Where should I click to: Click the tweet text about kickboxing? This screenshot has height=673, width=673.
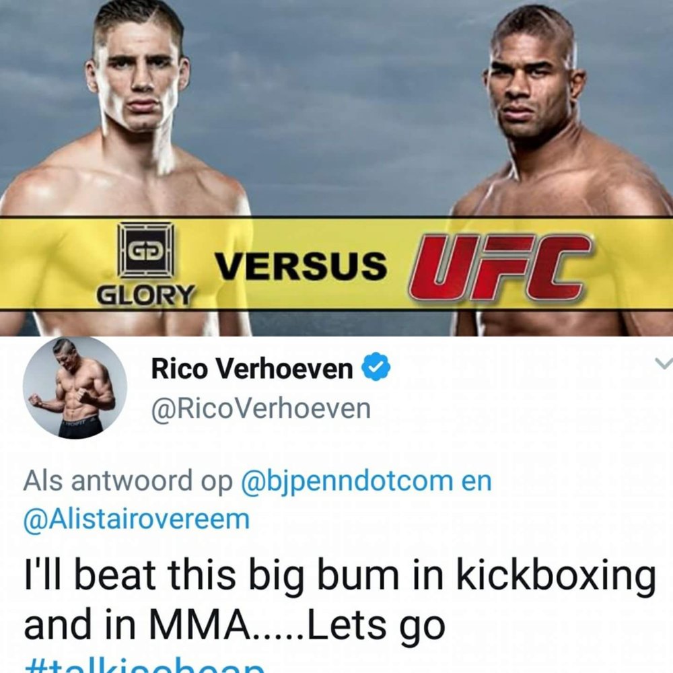[340, 600]
